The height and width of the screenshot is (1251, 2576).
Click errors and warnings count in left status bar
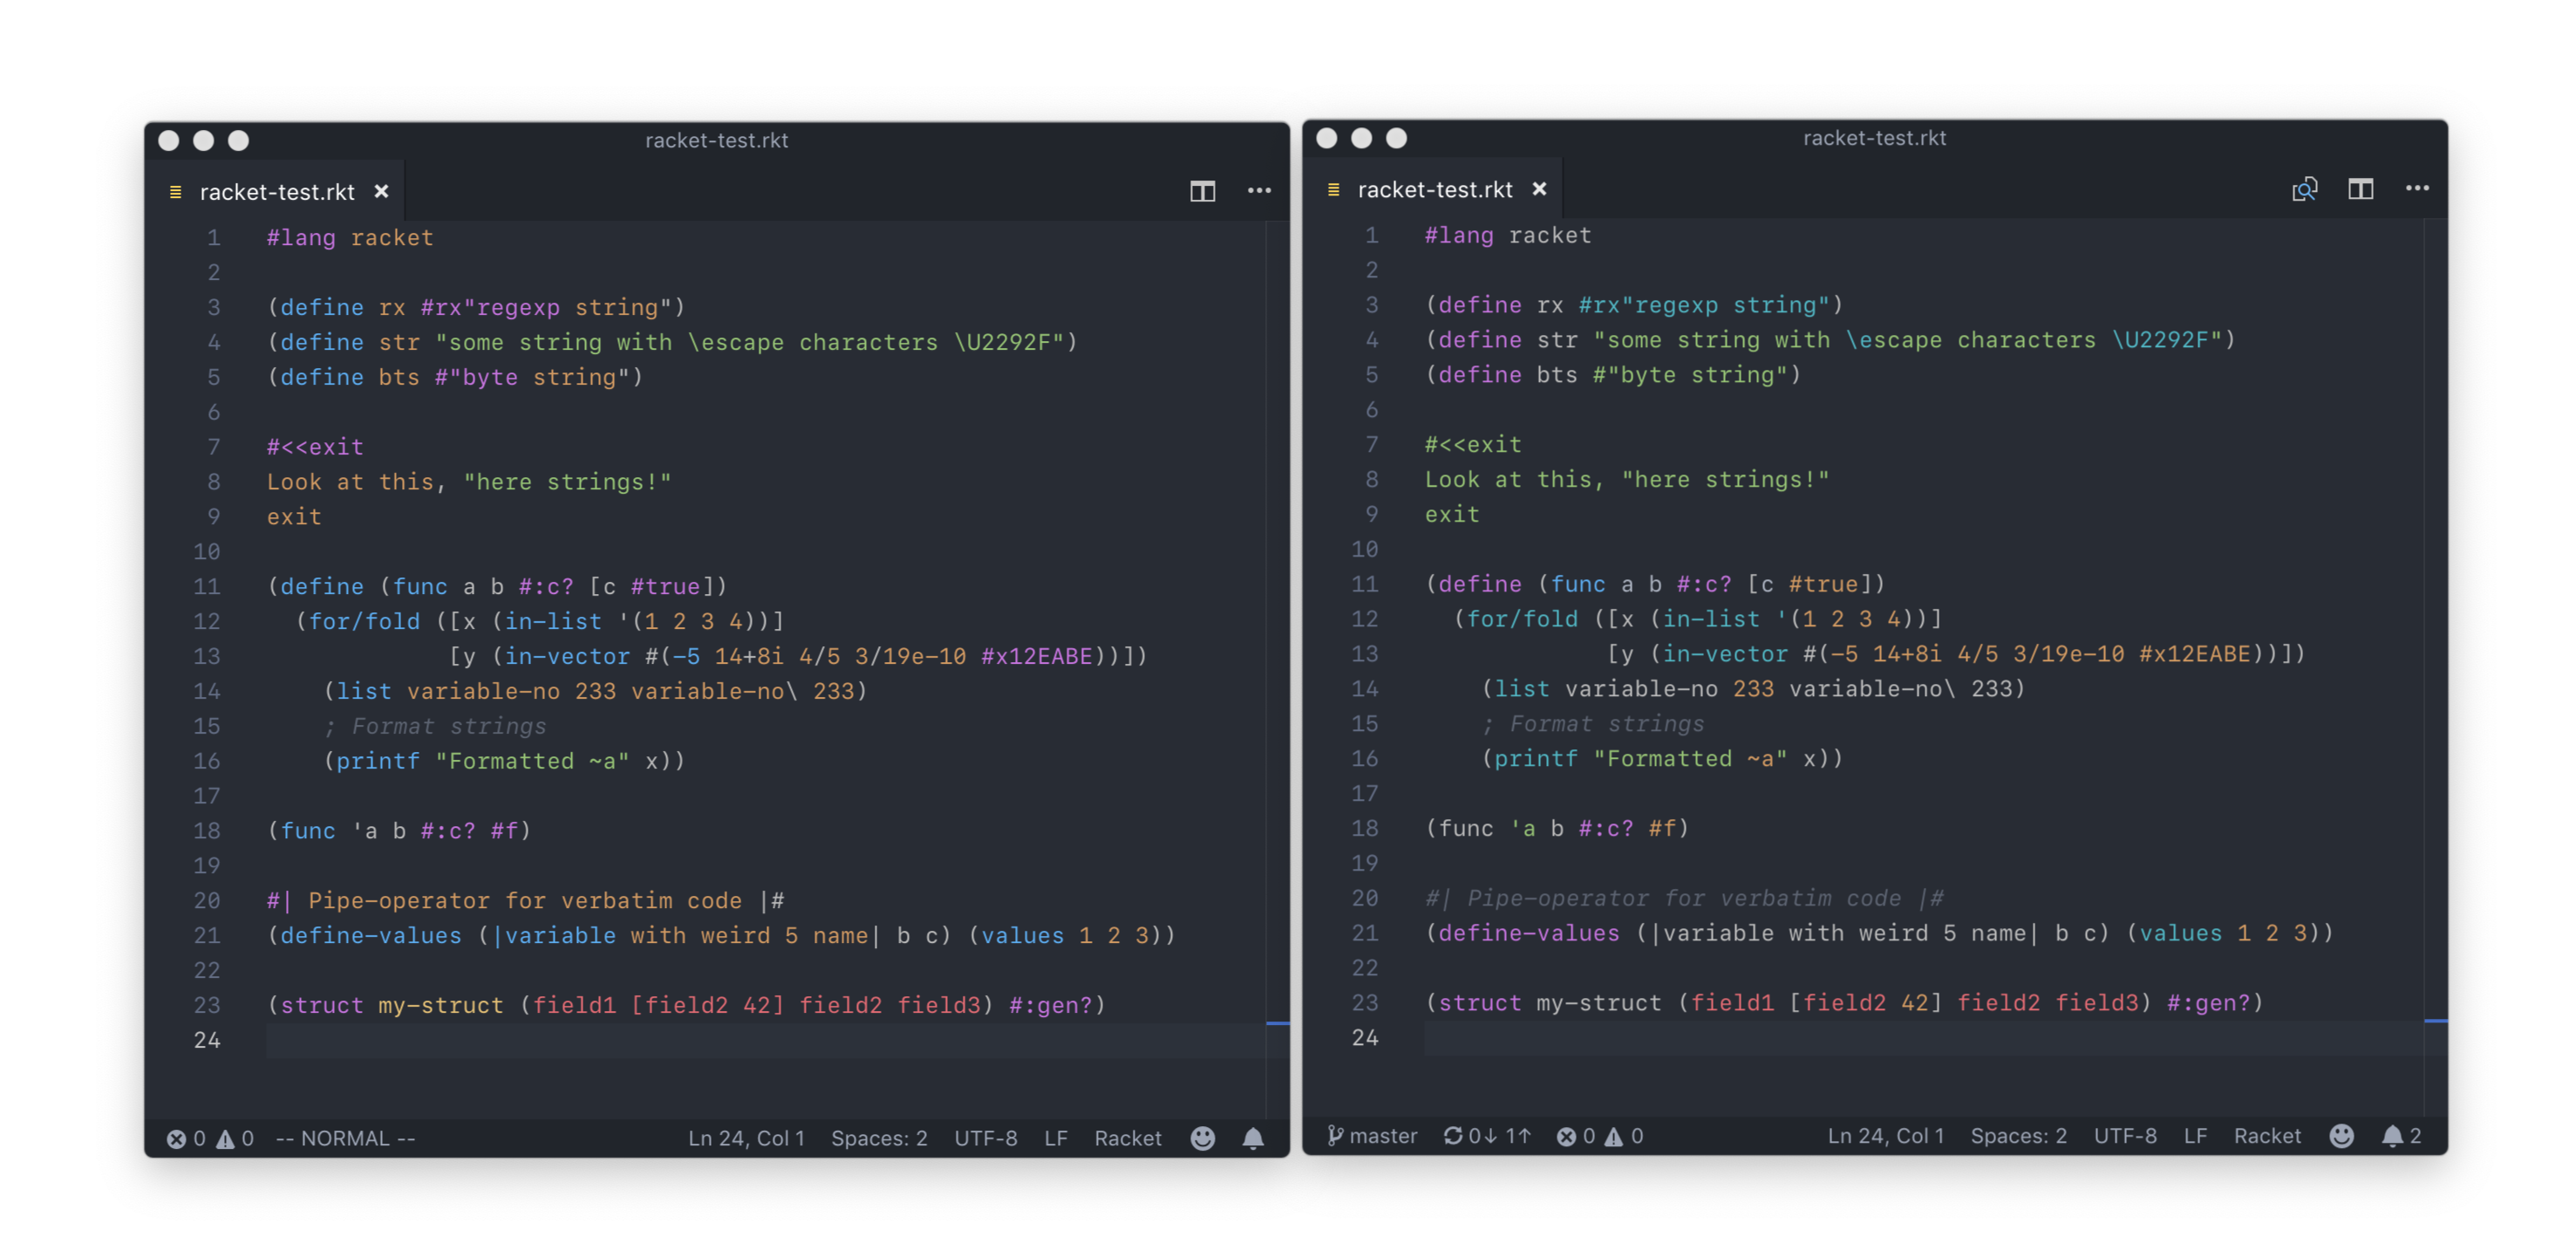[210, 1138]
